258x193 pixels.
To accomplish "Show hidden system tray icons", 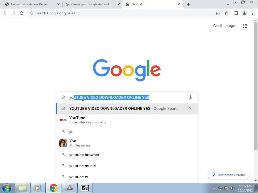I will 214,188.
